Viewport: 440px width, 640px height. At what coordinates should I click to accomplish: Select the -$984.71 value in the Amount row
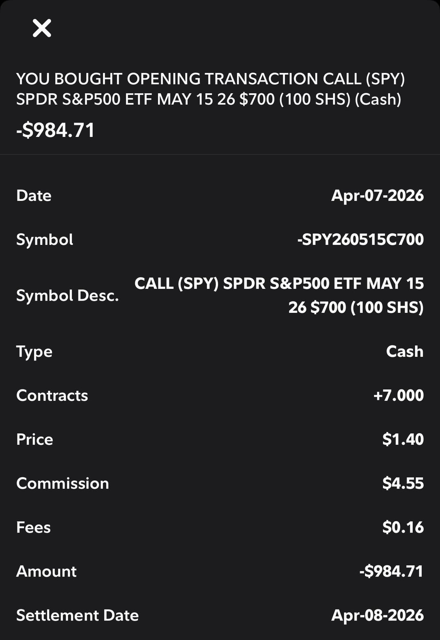[391, 572]
